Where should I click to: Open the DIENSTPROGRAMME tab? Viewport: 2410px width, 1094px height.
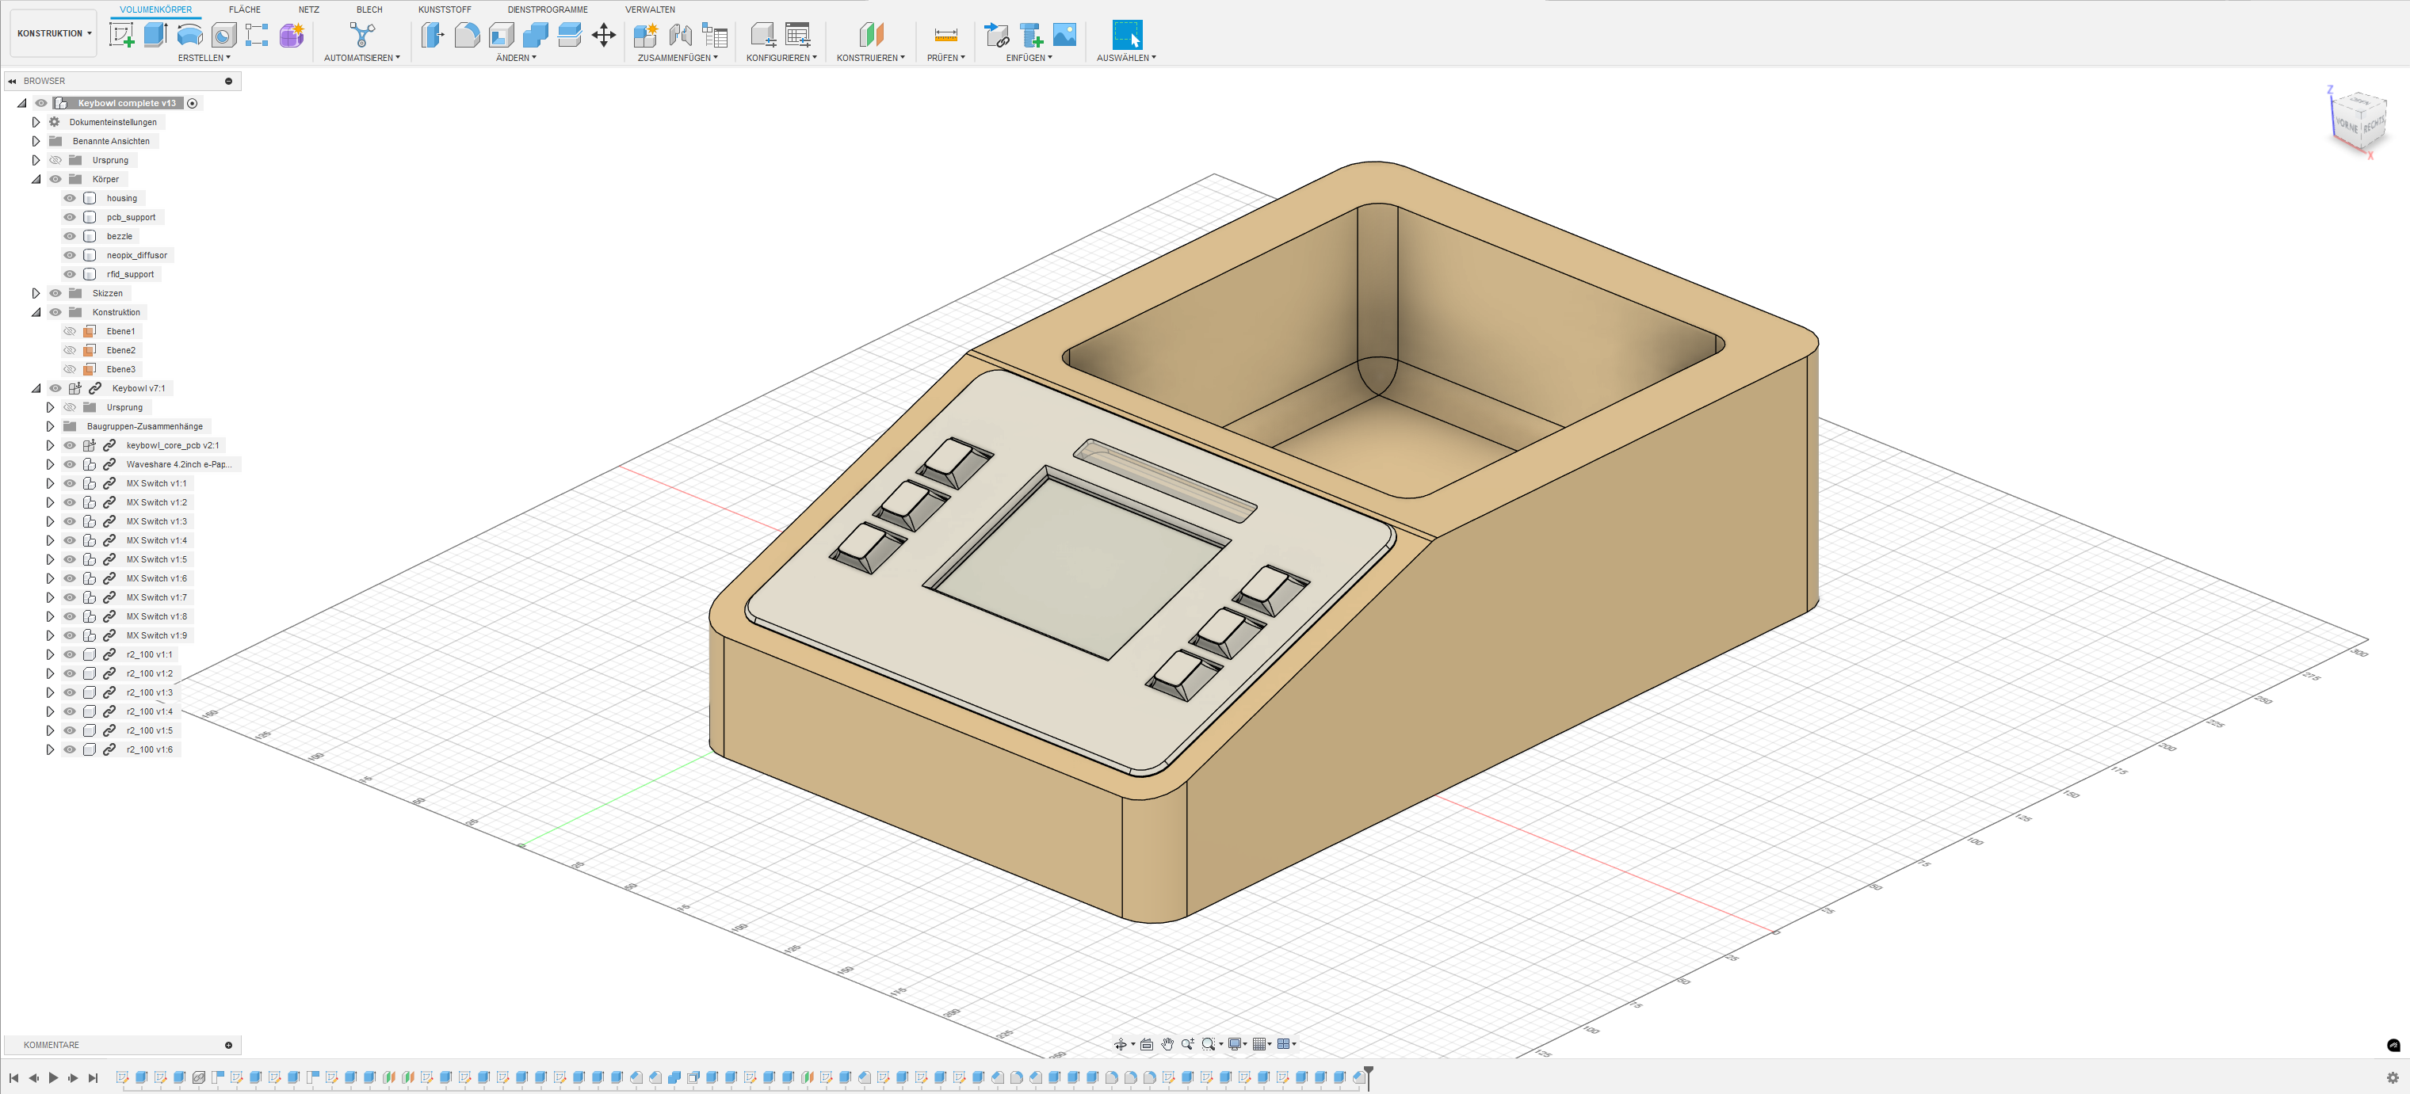pos(548,10)
